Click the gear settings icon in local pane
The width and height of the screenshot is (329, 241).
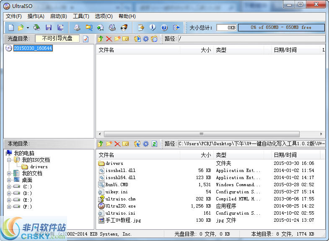146,144
